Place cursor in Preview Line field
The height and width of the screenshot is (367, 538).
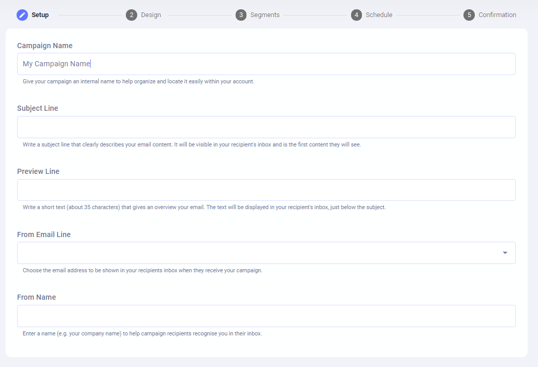pos(266,190)
